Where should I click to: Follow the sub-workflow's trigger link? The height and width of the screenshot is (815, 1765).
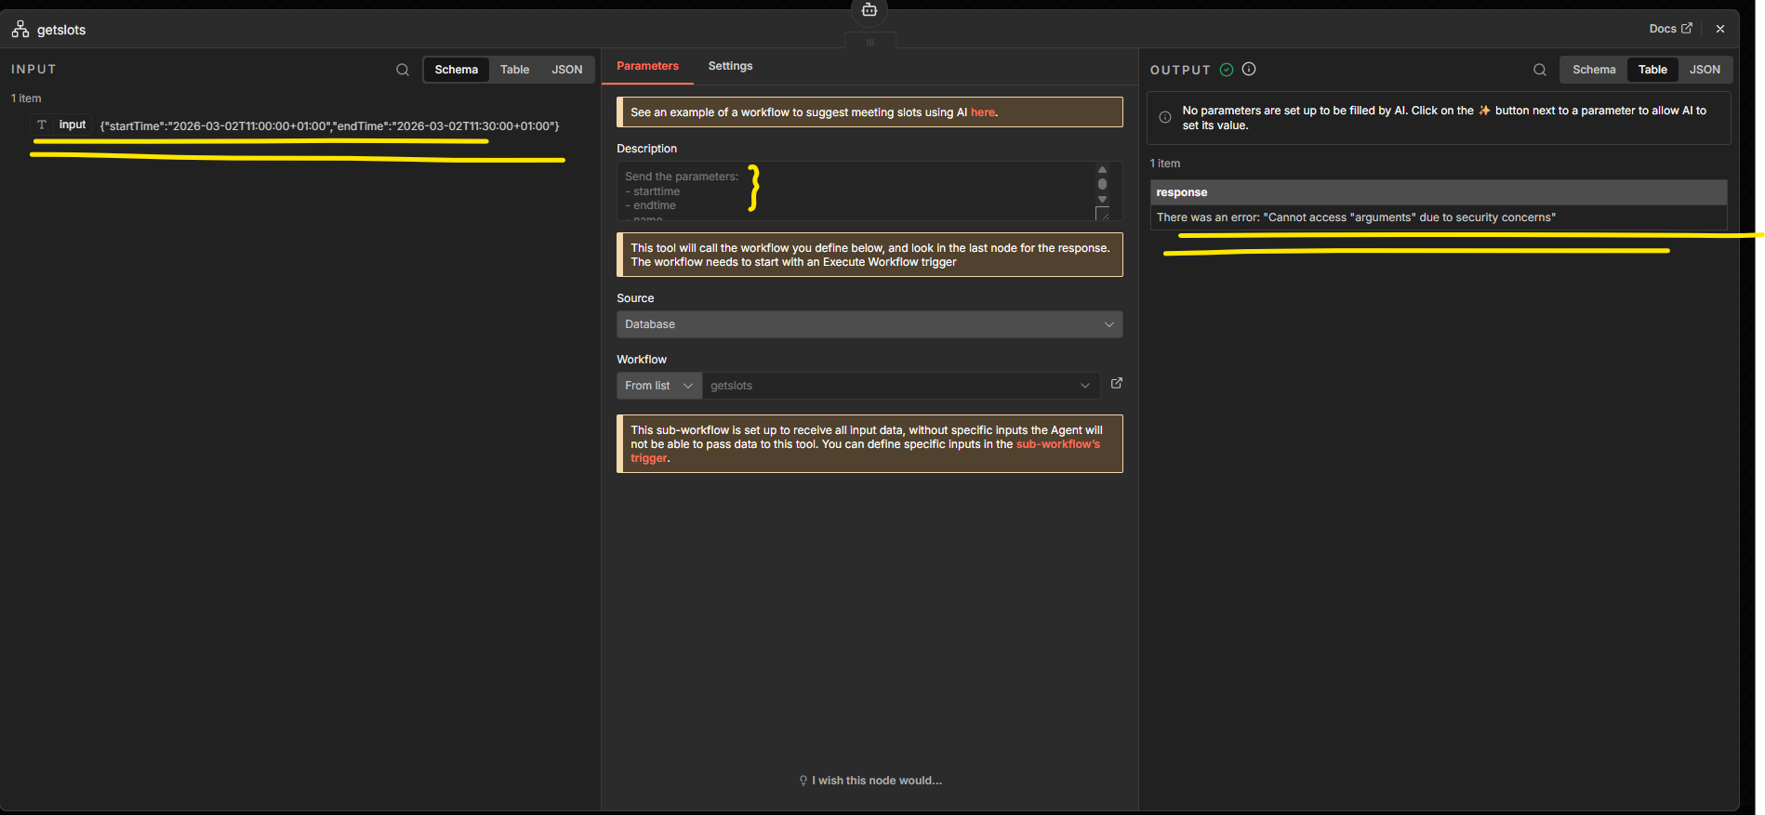(1056, 444)
